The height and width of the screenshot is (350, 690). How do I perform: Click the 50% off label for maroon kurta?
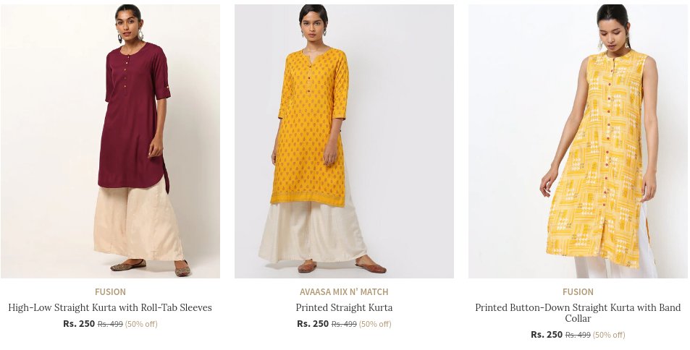pos(141,324)
